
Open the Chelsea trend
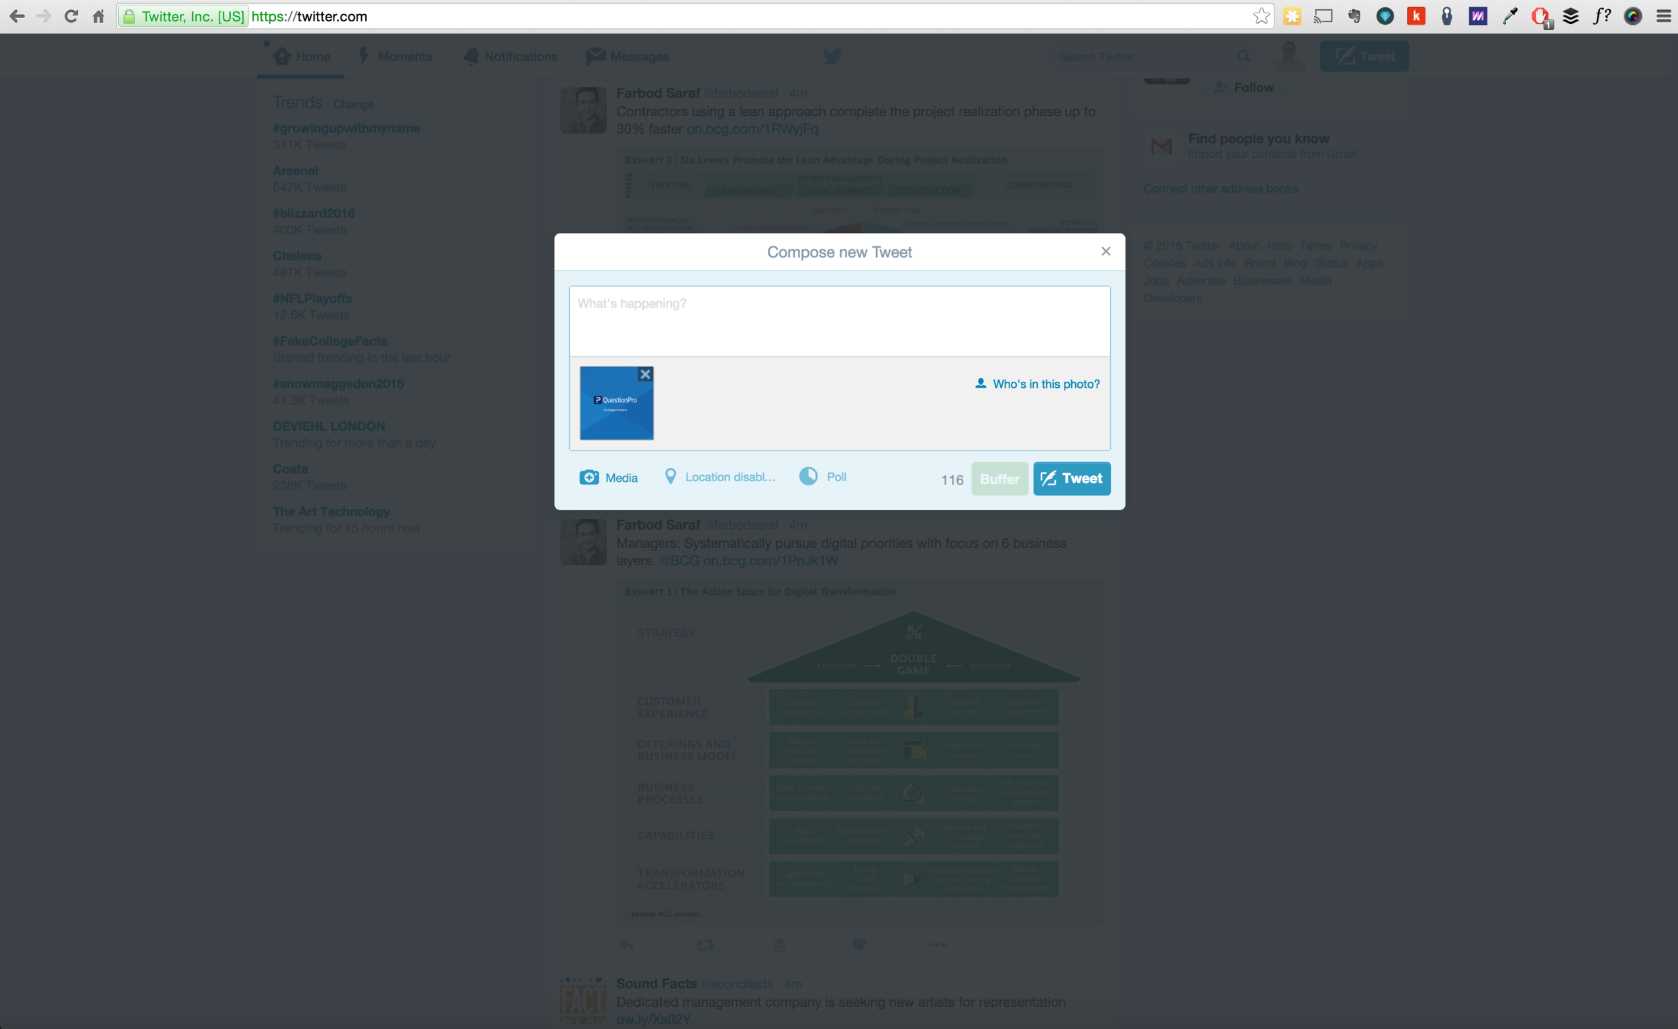point(297,255)
